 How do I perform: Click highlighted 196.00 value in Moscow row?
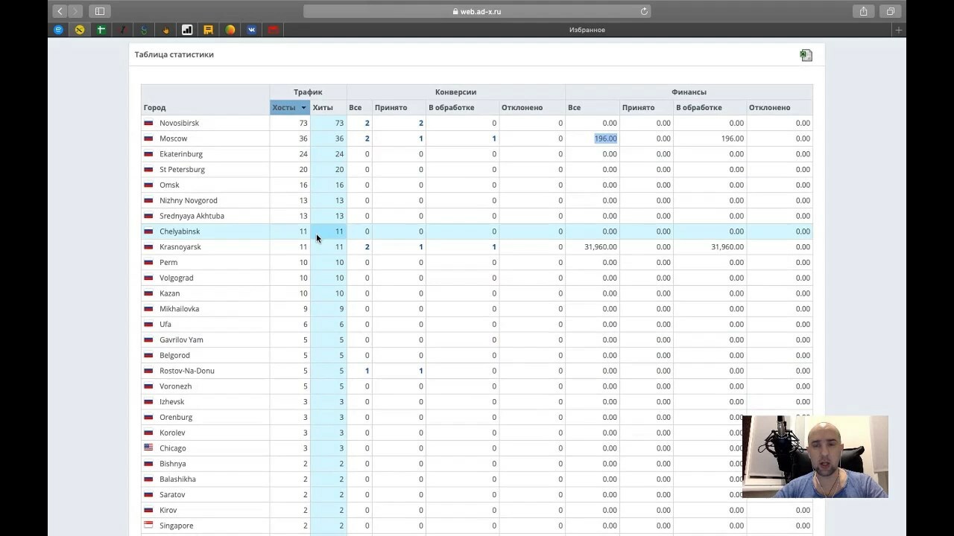(605, 138)
